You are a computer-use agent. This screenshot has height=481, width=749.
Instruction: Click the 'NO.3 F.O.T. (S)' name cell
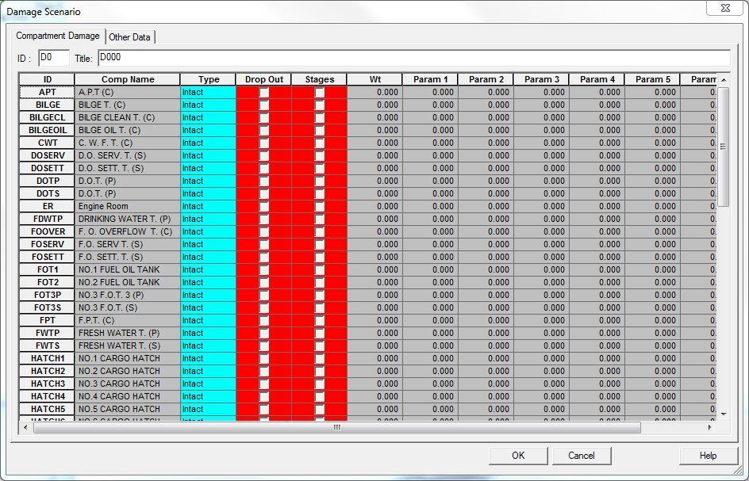128,307
